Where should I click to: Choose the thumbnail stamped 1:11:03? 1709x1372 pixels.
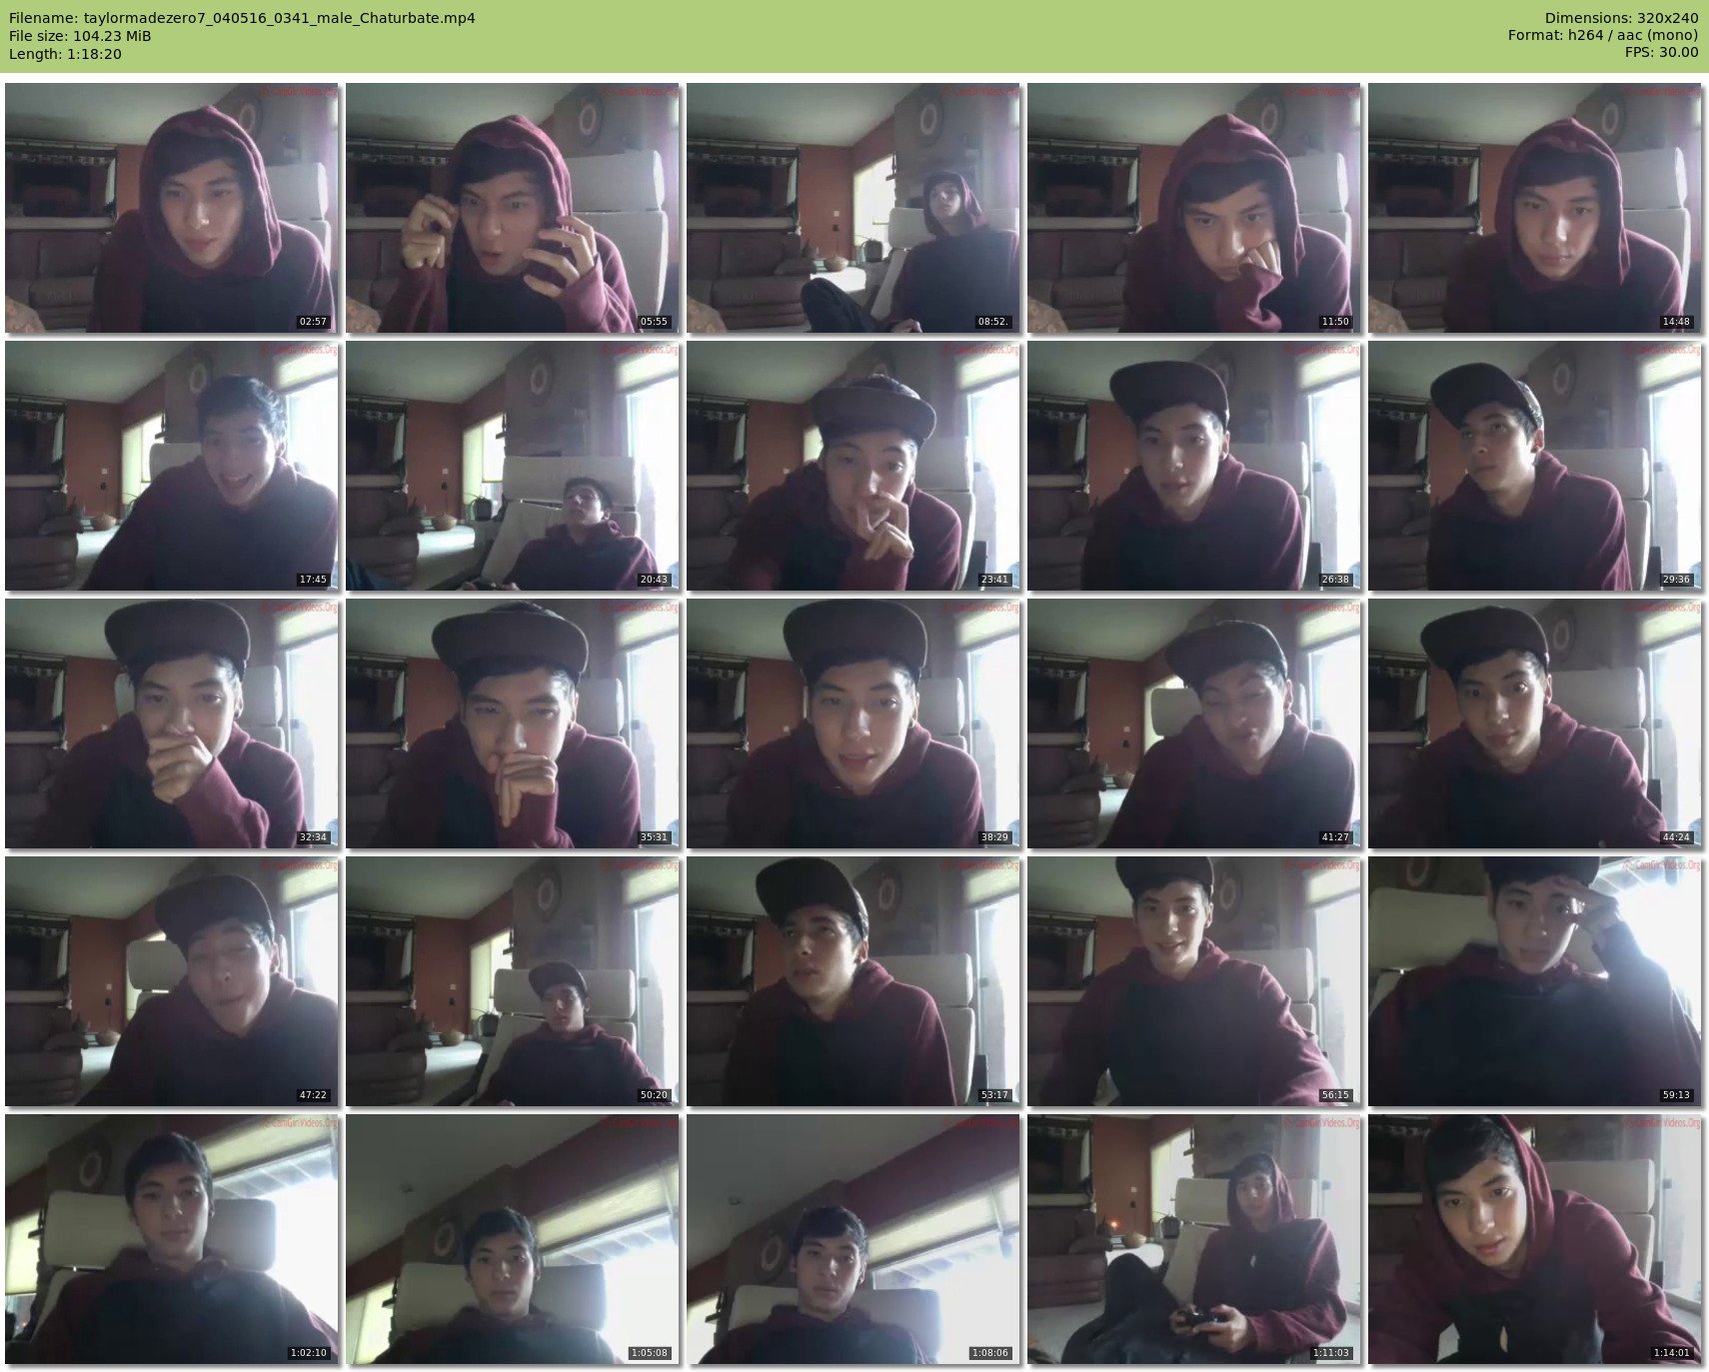(x=1194, y=1239)
